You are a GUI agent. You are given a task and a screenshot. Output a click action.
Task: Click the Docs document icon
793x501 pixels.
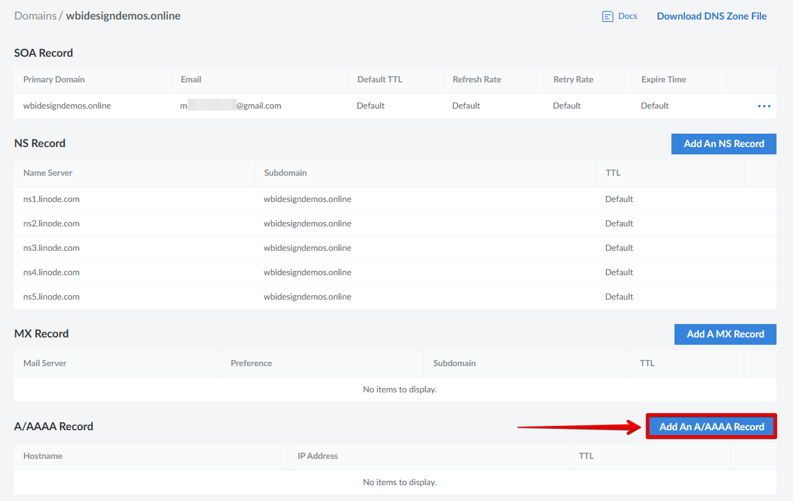point(607,16)
